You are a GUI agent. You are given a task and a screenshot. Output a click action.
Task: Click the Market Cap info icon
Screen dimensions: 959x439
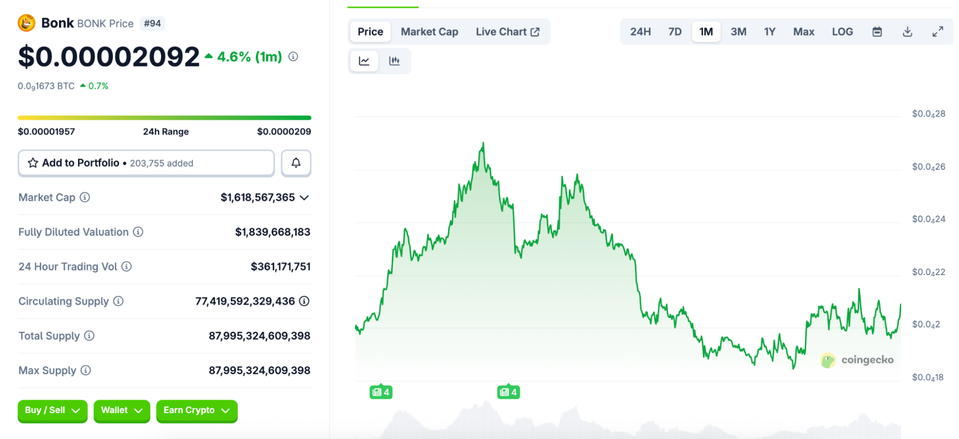point(85,197)
